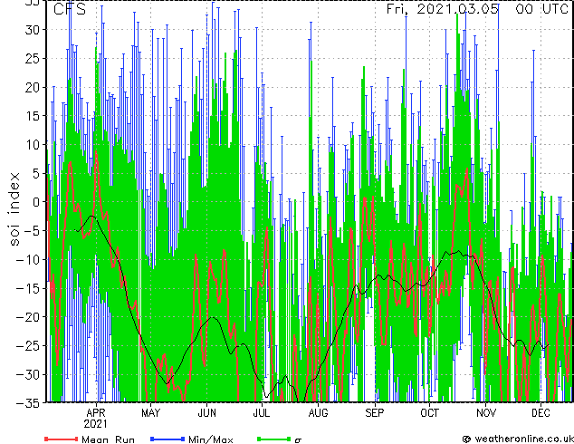This screenshot has height=444, width=574.
Task: Click the 25 value on y-axis
Action: pos(33,58)
